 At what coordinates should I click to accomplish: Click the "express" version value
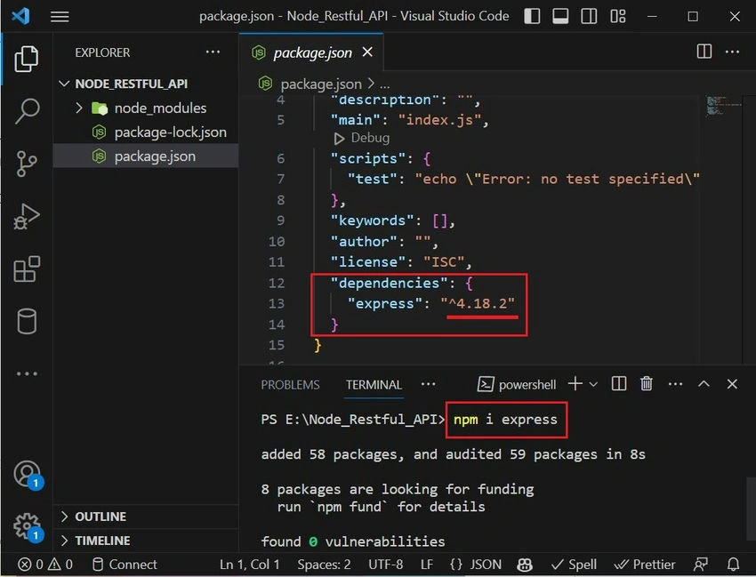click(478, 304)
